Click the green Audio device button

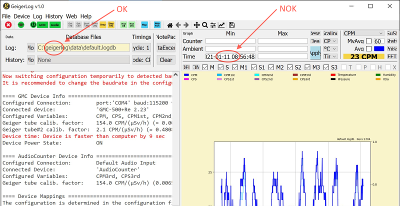55,24
